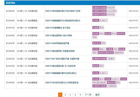The image size is (140, 97).
Task: Go to page 5 of complaints
Action: (80, 95)
